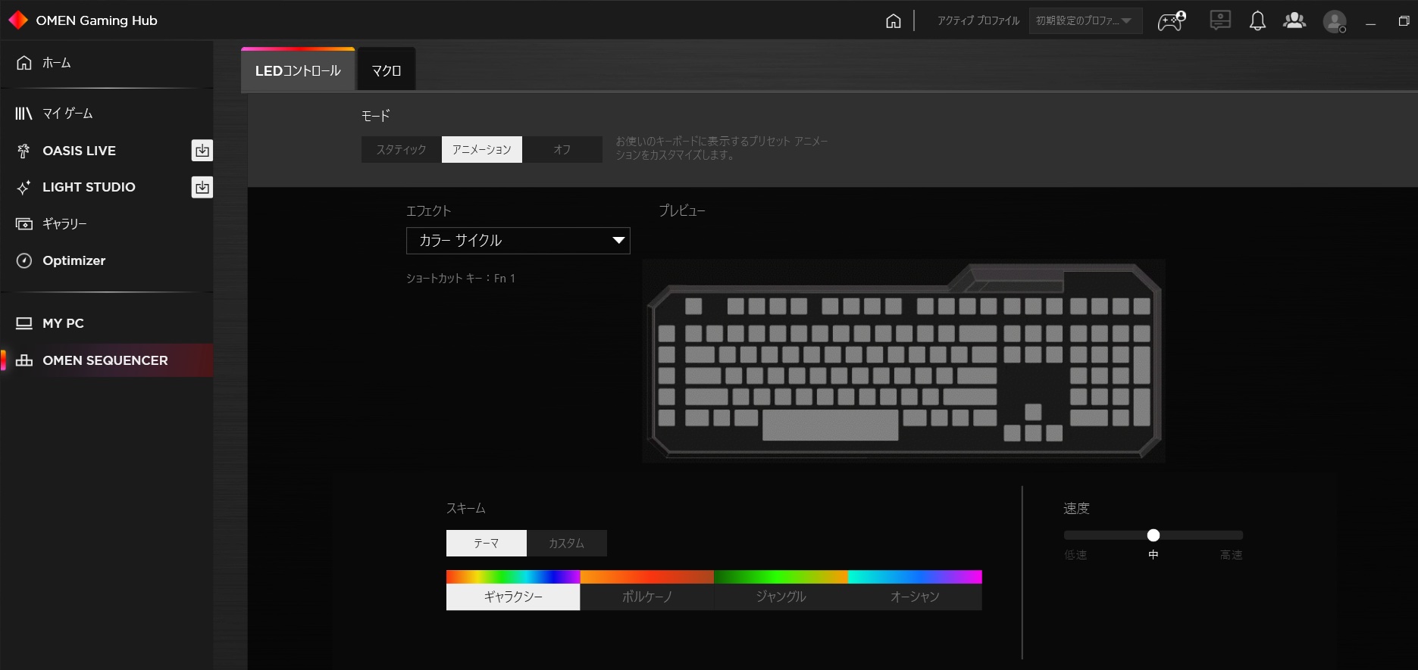Click the ショートカット キー：Fn 1 text
Screen dimensions: 1418x670
click(461, 279)
